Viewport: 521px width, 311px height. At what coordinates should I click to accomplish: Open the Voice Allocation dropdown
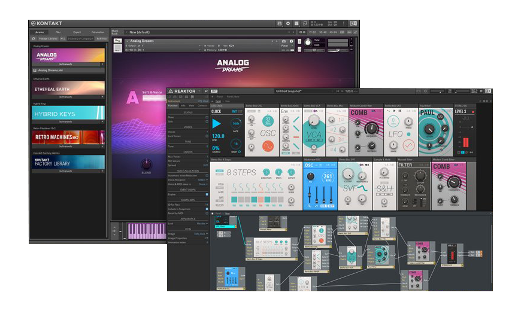click(x=203, y=180)
